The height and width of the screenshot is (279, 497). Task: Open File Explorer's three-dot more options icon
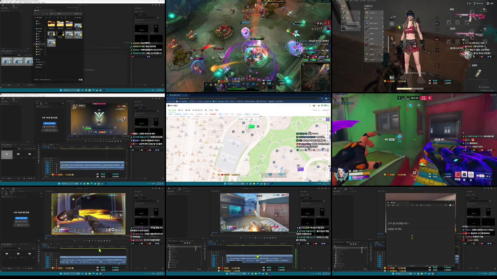[70, 18]
